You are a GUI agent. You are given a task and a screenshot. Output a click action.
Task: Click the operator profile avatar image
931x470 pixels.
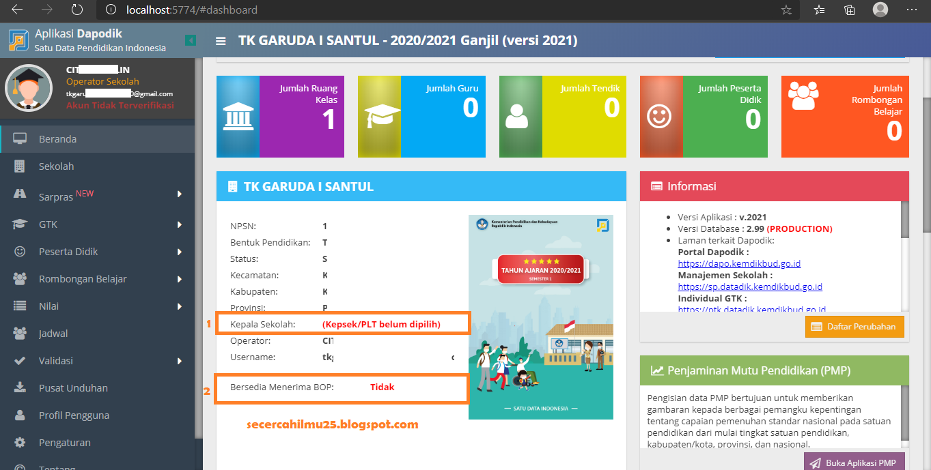29,88
